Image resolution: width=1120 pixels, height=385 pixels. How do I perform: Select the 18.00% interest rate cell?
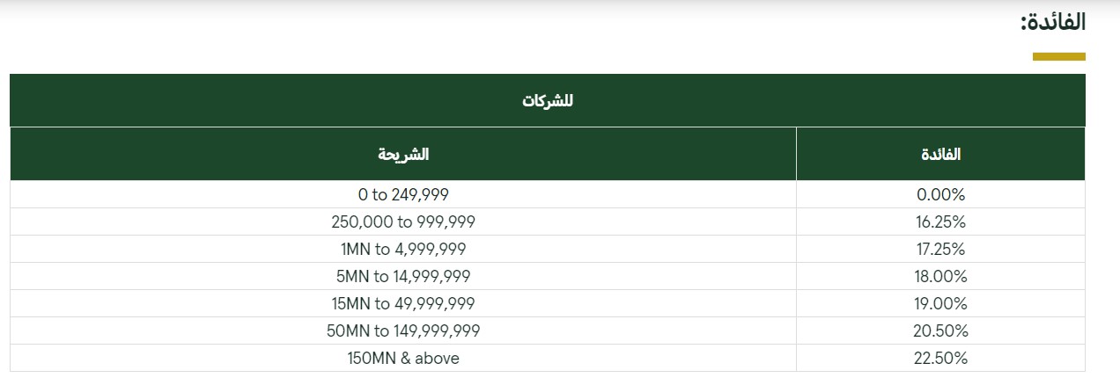click(941, 276)
